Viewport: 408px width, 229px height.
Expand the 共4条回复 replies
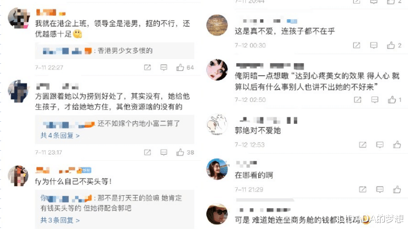pyautogui.click(x=60, y=136)
